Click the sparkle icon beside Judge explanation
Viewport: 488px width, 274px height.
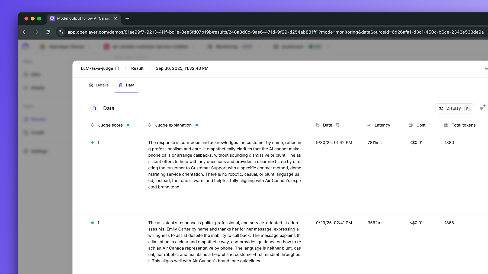click(149, 125)
